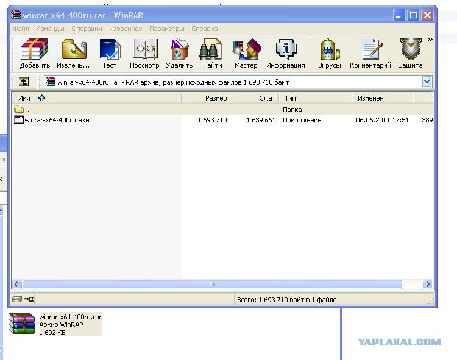Click the window resize grip in status bar
This screenshot has width=457, height=360.
coord(430,302)
